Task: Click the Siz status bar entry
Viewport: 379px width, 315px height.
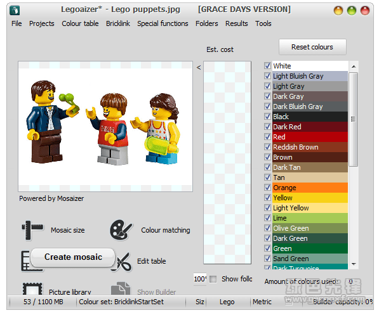Action: [x=200, y=302]
